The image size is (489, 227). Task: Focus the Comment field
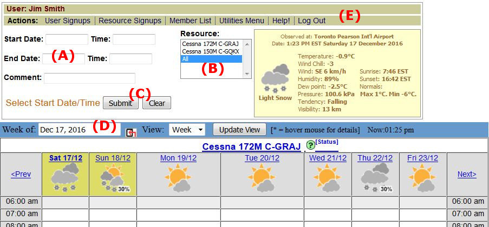[x=89, y=78]
